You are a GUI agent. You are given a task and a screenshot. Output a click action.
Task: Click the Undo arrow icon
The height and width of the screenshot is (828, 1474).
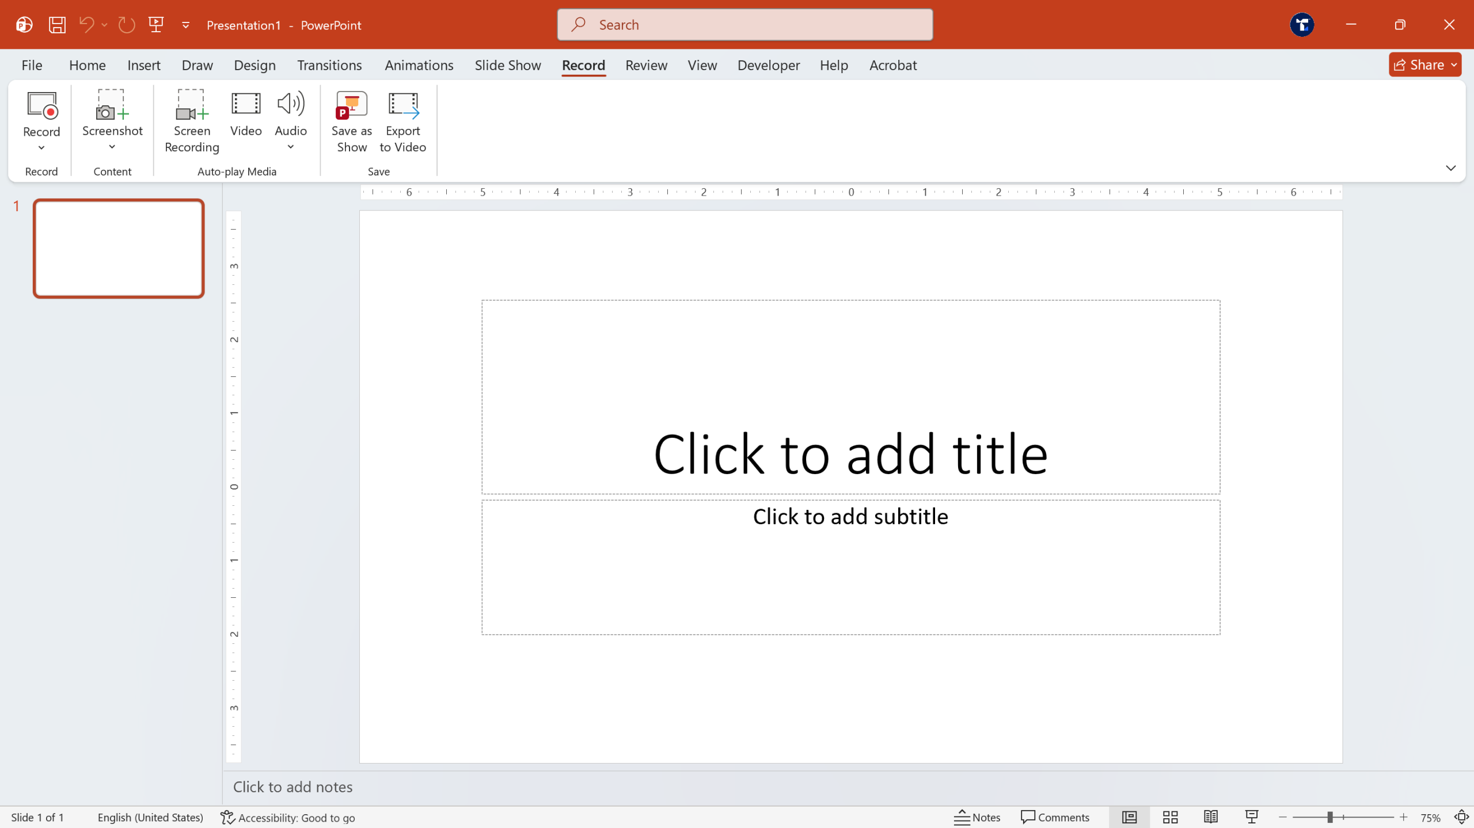[x=86, y=25]
